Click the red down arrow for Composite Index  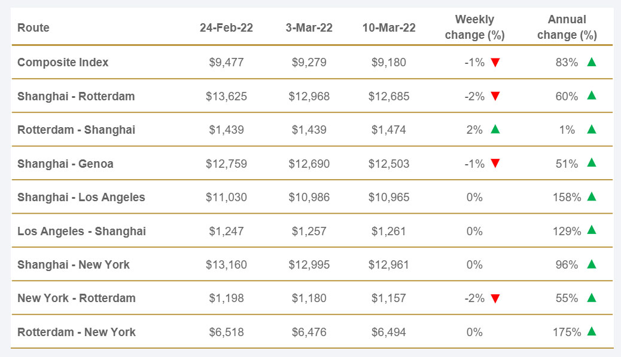tap(495, 63)
